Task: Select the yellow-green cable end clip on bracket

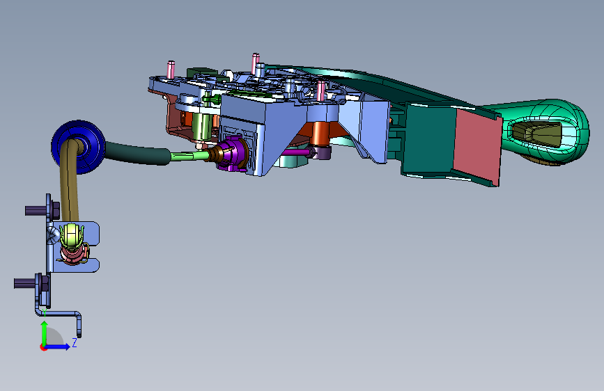Action: point(72,236)
